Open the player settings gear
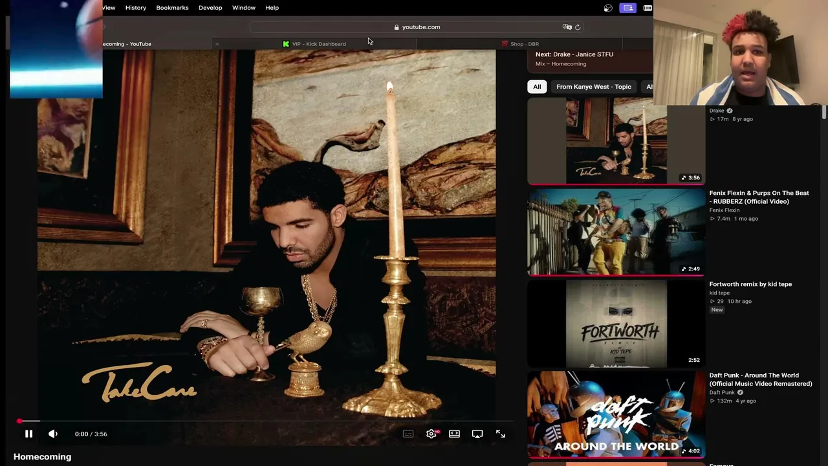 click(x=431, y=434)
